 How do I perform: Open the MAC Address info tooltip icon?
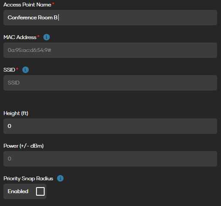coord(46,37)
